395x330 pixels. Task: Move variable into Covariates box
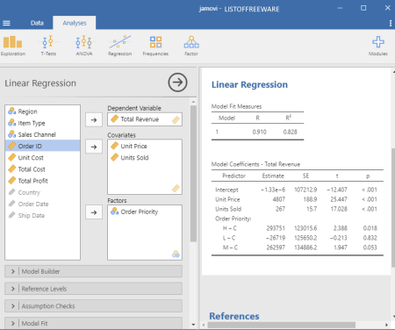coord(94,147)
